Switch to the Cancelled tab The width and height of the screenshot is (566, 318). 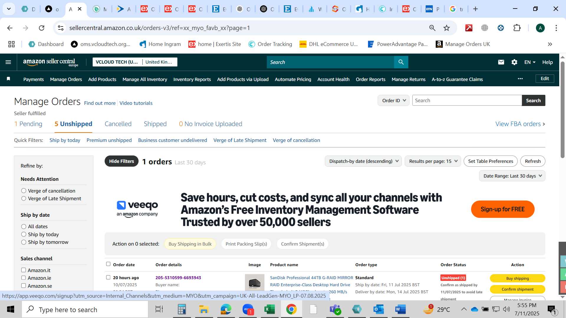(x=118, y=124)
